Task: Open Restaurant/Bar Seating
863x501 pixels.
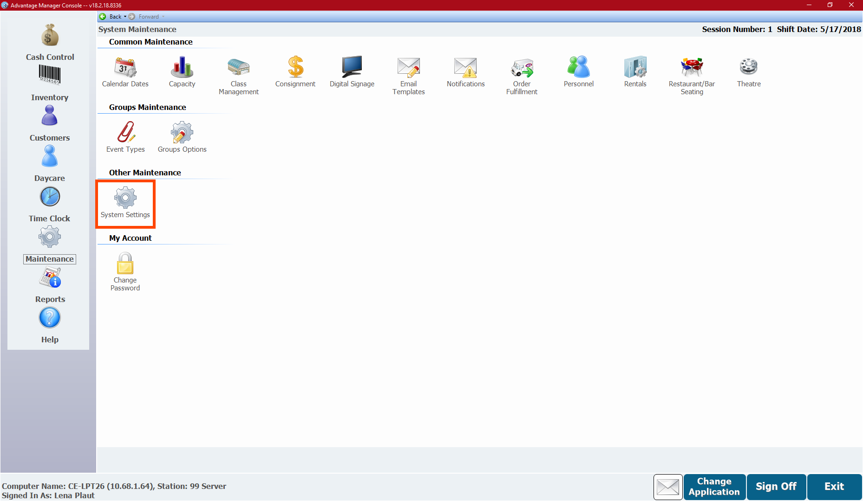Action: [x=692, y=76]
